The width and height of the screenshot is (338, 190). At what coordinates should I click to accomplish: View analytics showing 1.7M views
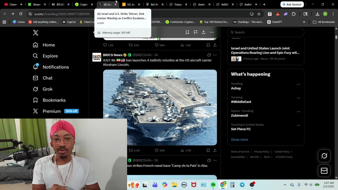click(x=185, y=150)
